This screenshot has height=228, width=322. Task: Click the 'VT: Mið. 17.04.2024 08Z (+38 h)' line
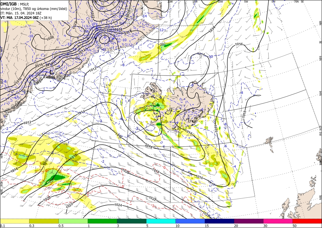[26, 18]
